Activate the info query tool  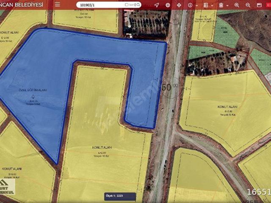click(190, 5)
